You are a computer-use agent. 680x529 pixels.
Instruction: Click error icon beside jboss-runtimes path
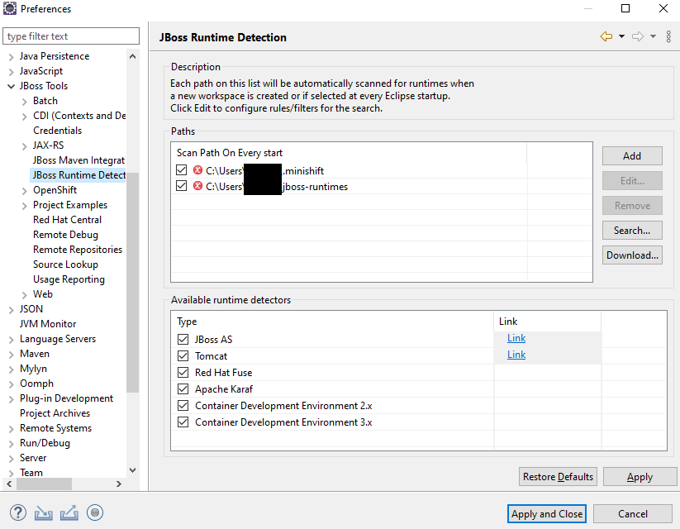pyautogui.click(x=197, y=186)
